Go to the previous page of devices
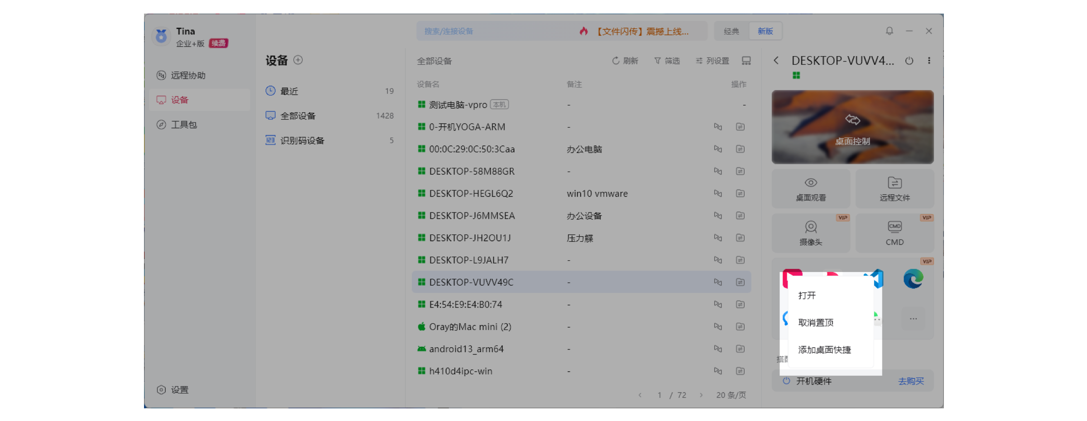The image size is (1087, 421). click(x=640, y=395)
